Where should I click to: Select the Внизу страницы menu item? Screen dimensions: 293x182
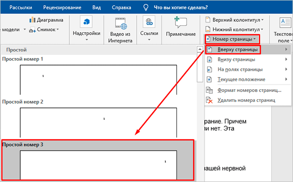pyautogui.click(x=248, y=60)
